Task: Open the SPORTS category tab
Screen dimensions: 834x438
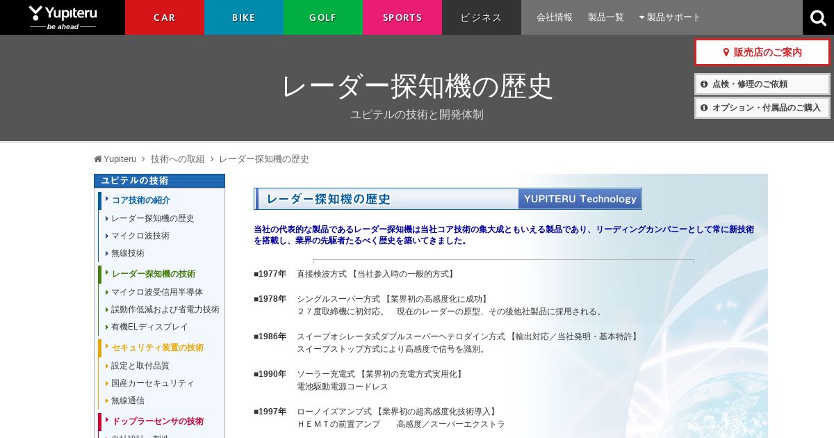Action: (402, 17)
